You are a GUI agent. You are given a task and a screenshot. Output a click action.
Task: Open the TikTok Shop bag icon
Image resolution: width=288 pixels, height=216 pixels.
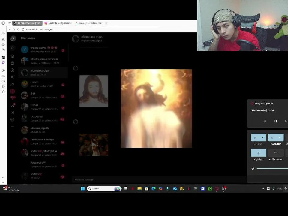[x=13, y=63]
